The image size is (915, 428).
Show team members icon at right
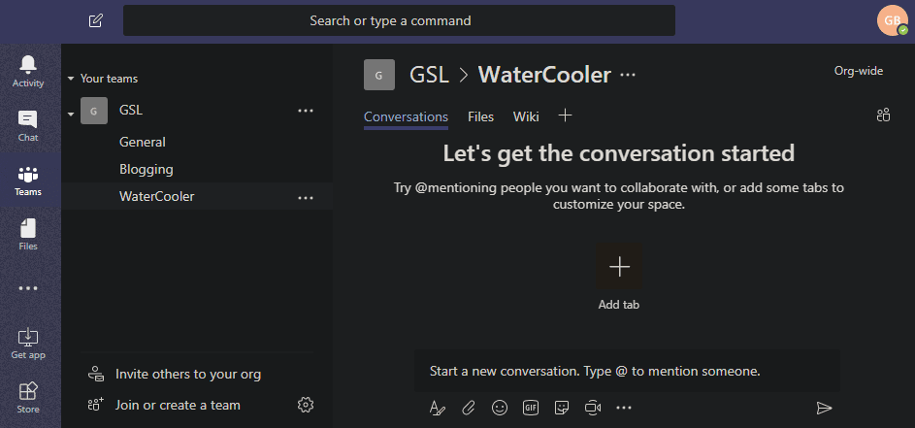pos(884,115)
